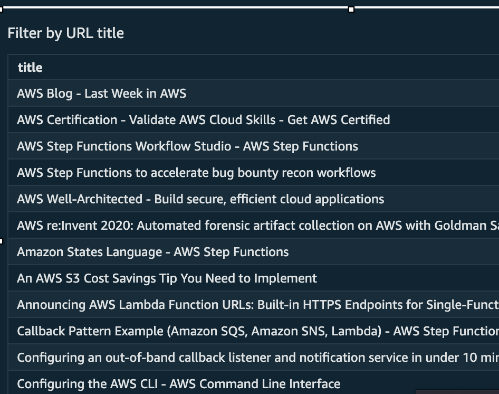
Task: Select the 'AWS Well-Architected - Build secure' row
Action: coord(254,199)
